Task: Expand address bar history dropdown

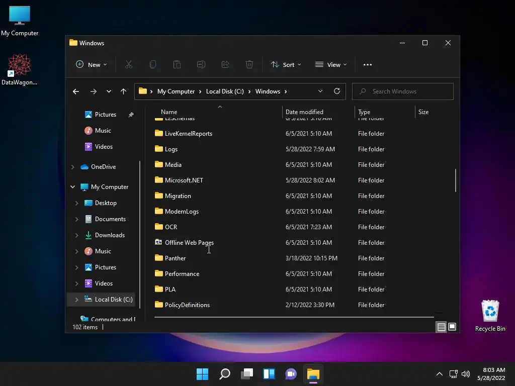Action: tap(320, 91)
